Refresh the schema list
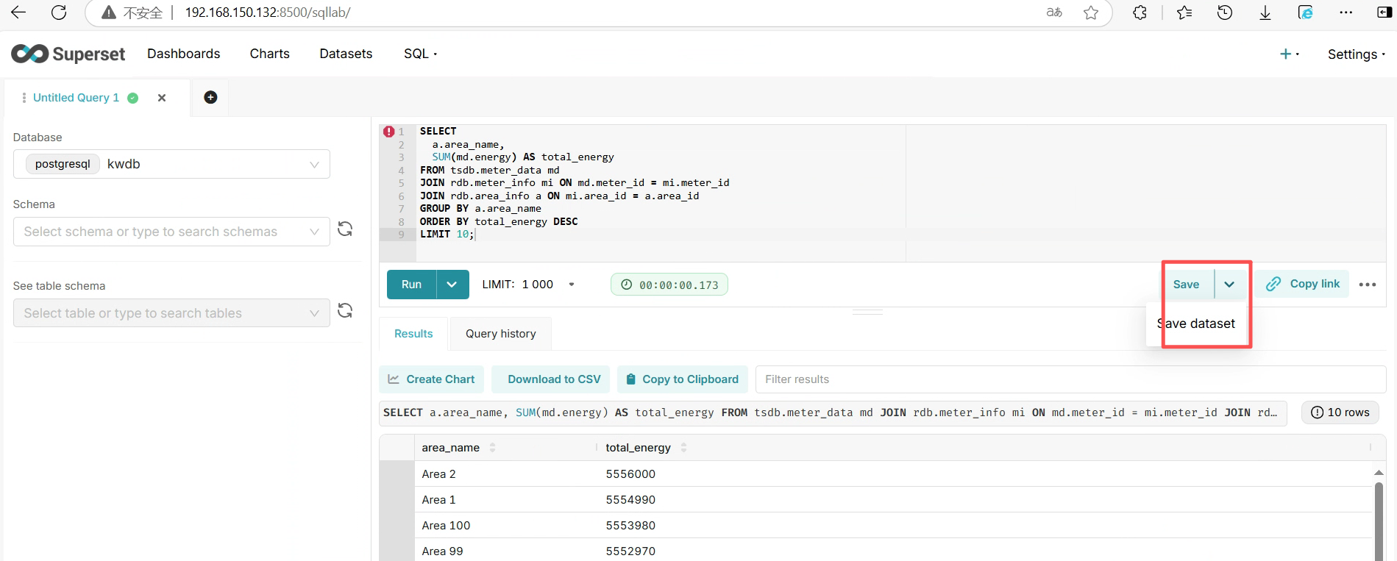The height and width of the screenshot is (561, 1397). tap(345, 229)
